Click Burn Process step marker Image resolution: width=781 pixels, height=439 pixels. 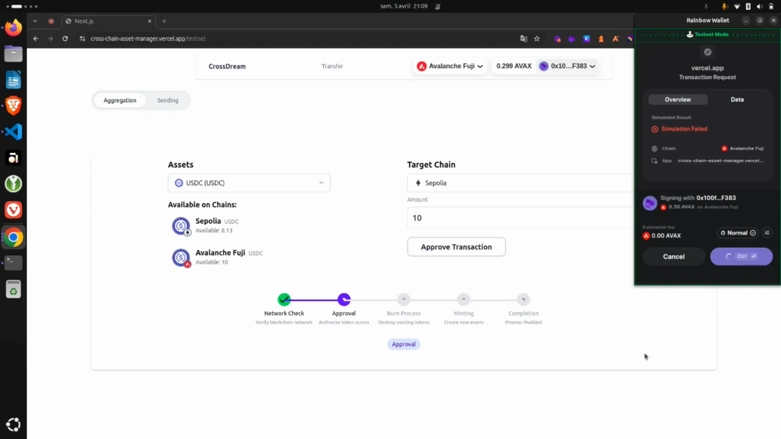[x=404, y=300]
